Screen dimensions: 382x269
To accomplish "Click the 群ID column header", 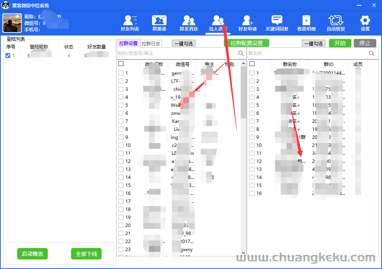I will tap(329, 64).
